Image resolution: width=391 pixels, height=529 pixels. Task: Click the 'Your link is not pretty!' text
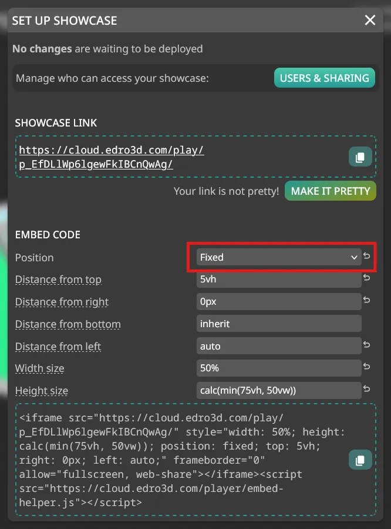tap(226, 191)
